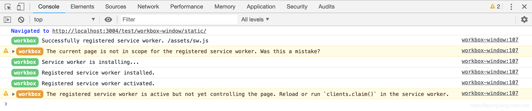Select text 'Registered service worker installed.'
The image size is (532, 111).
[x=98, y=73]
